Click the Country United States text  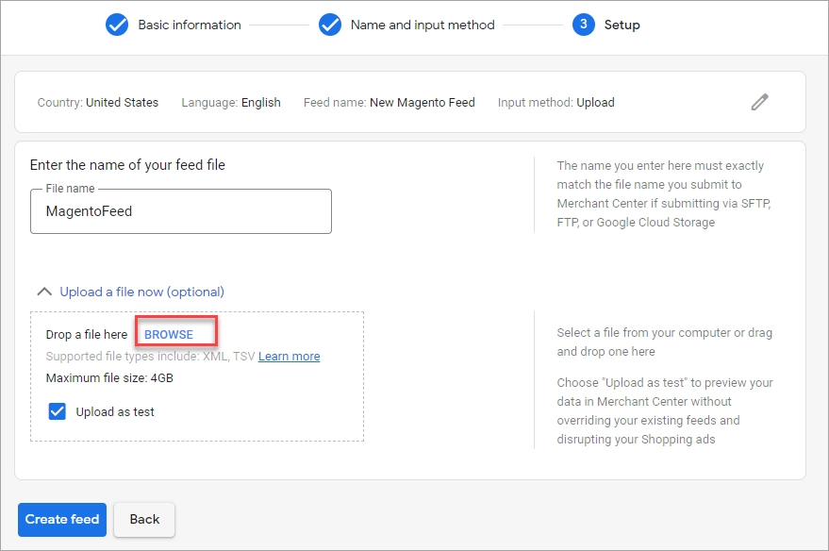pos(98,102)
